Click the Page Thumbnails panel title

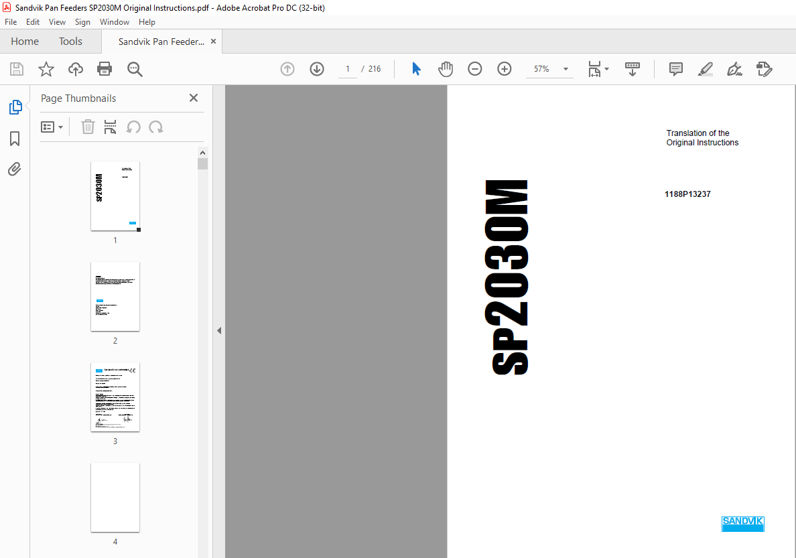pos(78,98)
